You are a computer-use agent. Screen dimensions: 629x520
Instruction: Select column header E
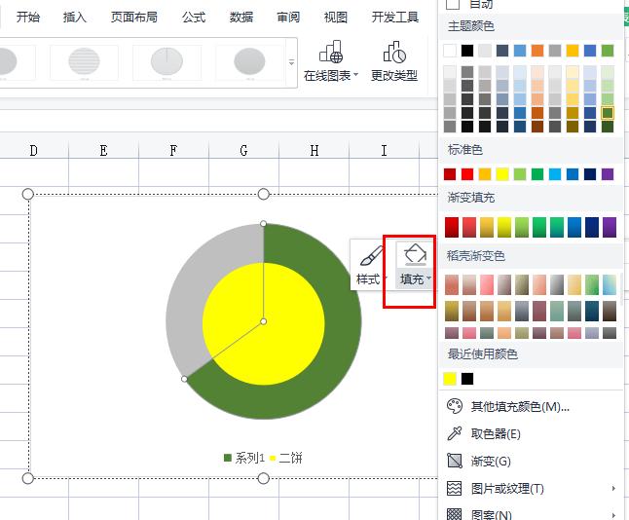point(103,151)
